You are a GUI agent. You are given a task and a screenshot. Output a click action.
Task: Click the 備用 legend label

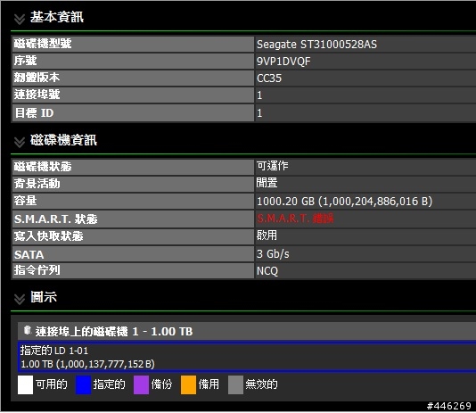(209, 384)
